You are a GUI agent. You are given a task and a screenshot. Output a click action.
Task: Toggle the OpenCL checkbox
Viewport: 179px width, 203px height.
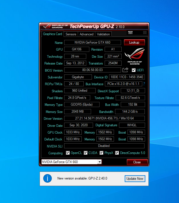68,153
